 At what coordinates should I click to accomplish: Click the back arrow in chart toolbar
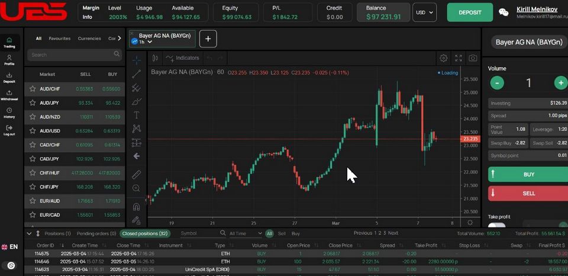(x=137, y=156)
